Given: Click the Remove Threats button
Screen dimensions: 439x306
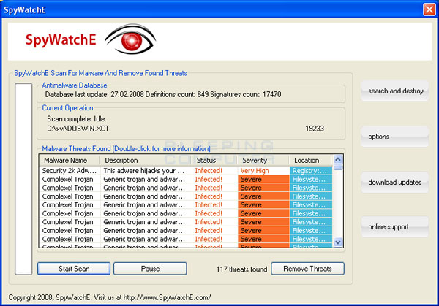Looking at the screenshot, I should pyautogui.click(x=307, y=269).
